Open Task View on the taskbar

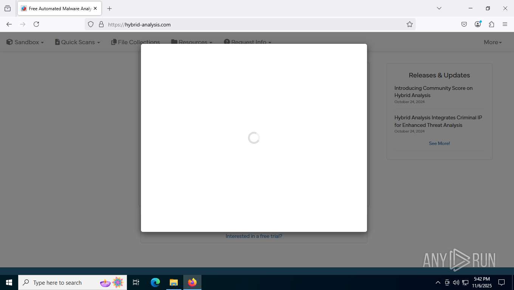tap(136, 282)
